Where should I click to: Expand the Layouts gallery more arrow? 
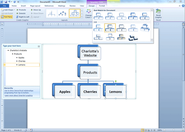pyautogui.click(x=82, y=17)
